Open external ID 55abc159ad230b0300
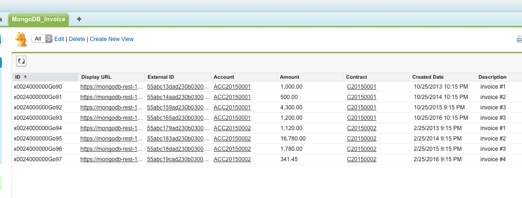 (178, 107)
